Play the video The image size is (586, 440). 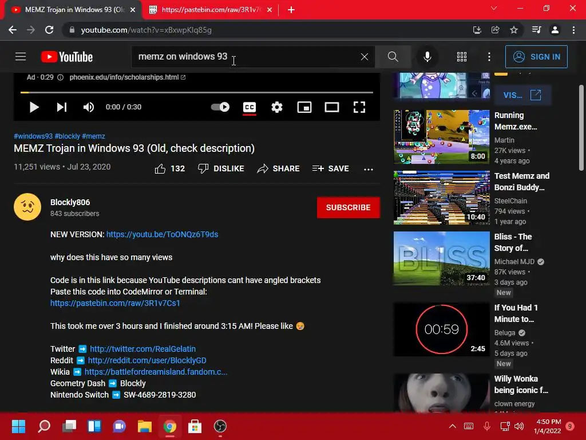pyautogui.click(x=34, y=107)
